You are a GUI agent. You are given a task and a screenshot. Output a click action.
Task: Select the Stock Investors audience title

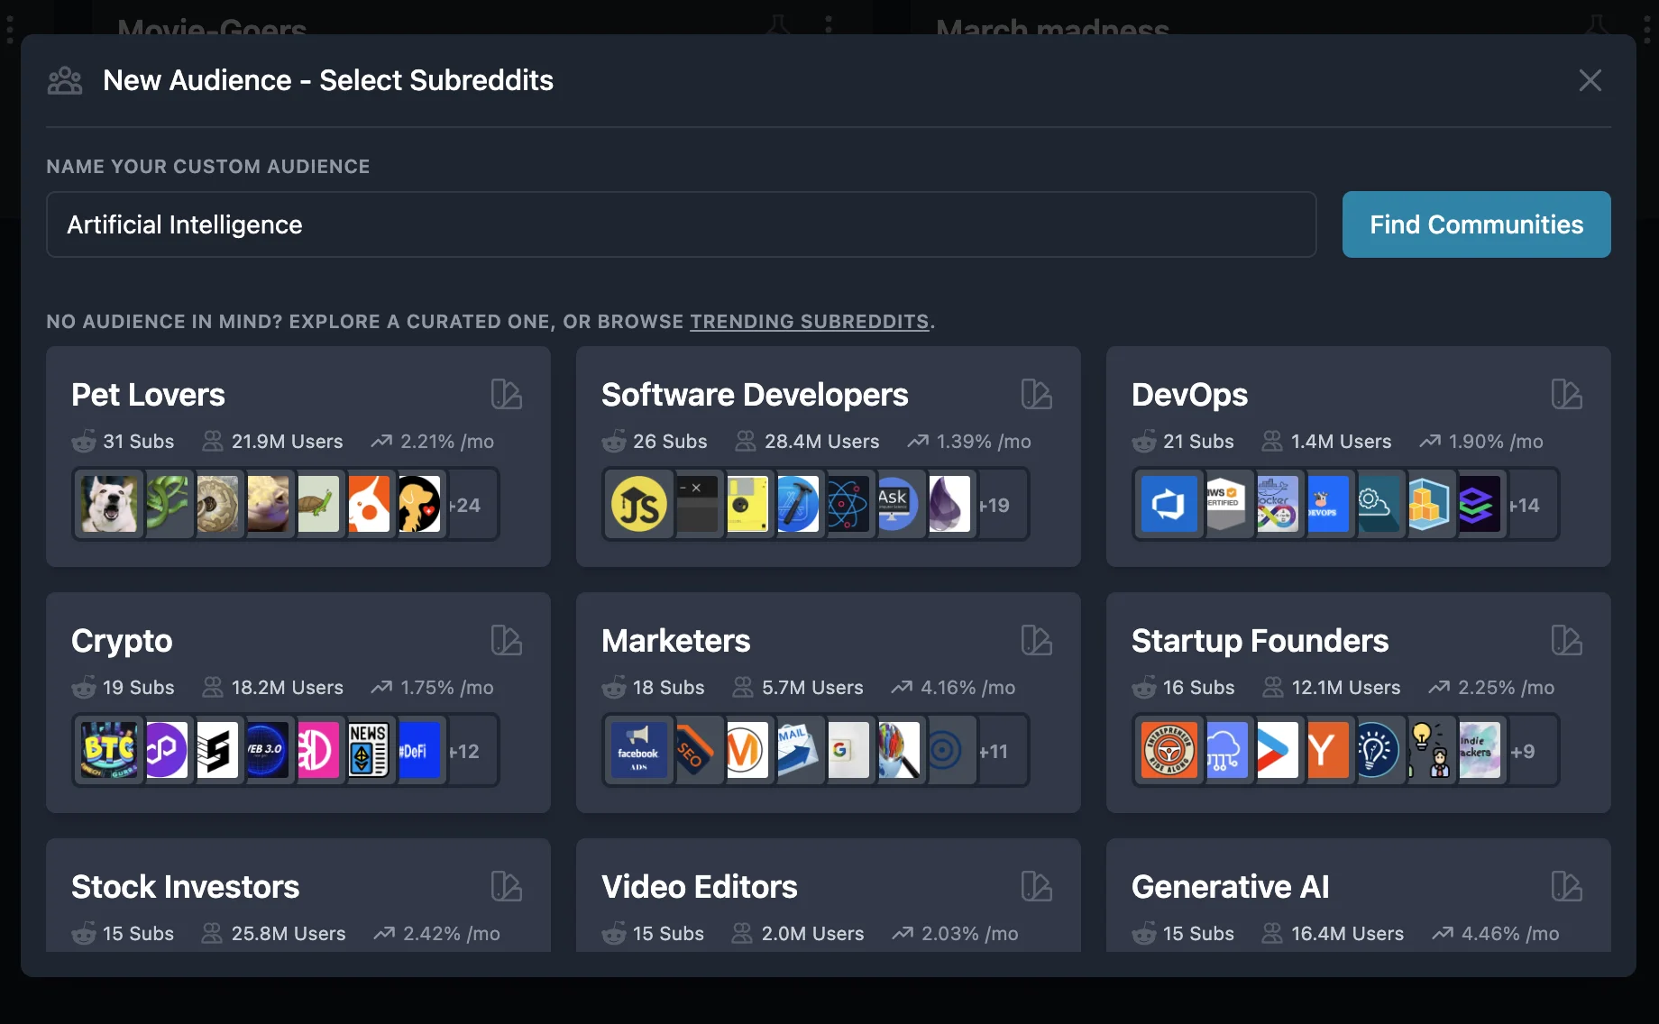pyautogui.click(x=185, y=887)
